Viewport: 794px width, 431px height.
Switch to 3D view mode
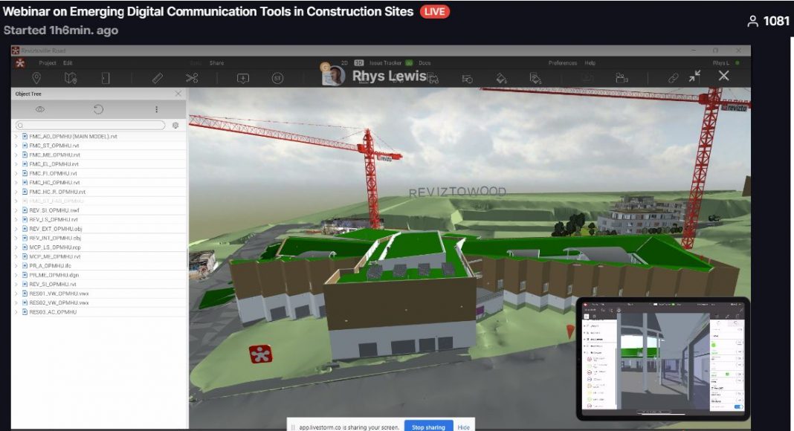click(358, 63)
